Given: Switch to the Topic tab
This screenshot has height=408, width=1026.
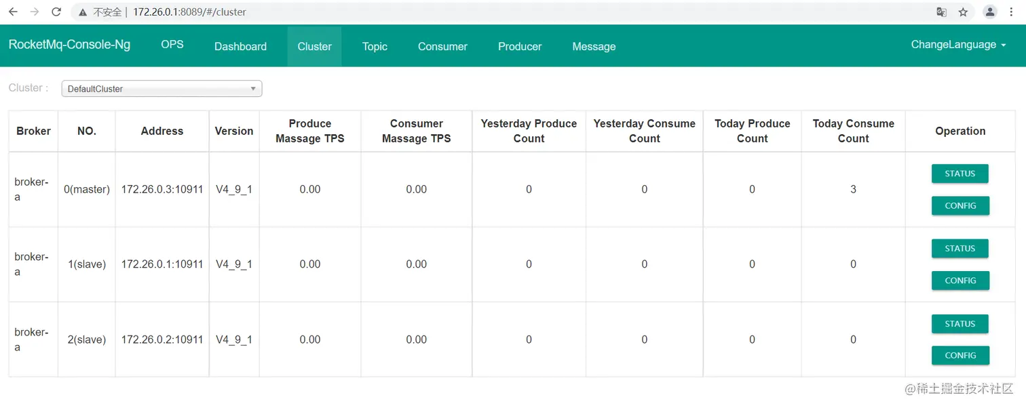Looking at the screenshot, I should 375,47.
